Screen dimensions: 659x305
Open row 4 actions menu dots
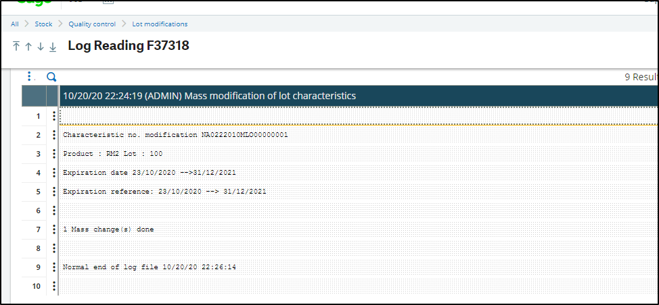click(53, 173)
